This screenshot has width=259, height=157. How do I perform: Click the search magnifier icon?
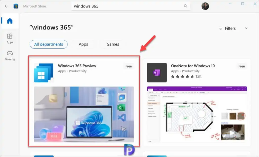pyautogui.click(x=185, y=6)
